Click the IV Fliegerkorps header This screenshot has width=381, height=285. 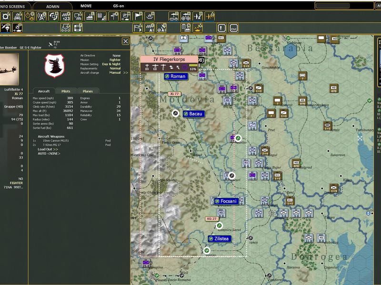tap(169, 59)
